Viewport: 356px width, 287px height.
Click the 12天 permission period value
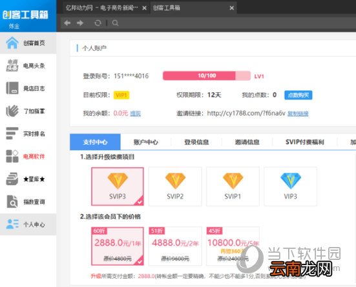214,95
